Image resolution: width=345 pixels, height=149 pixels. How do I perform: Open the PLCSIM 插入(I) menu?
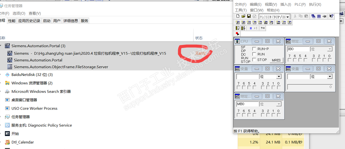click(x=286, y=5)
